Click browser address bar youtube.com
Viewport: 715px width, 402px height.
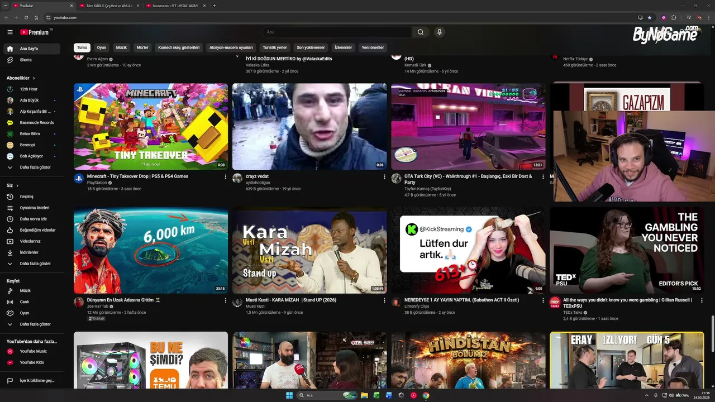(x=65, y=17)
